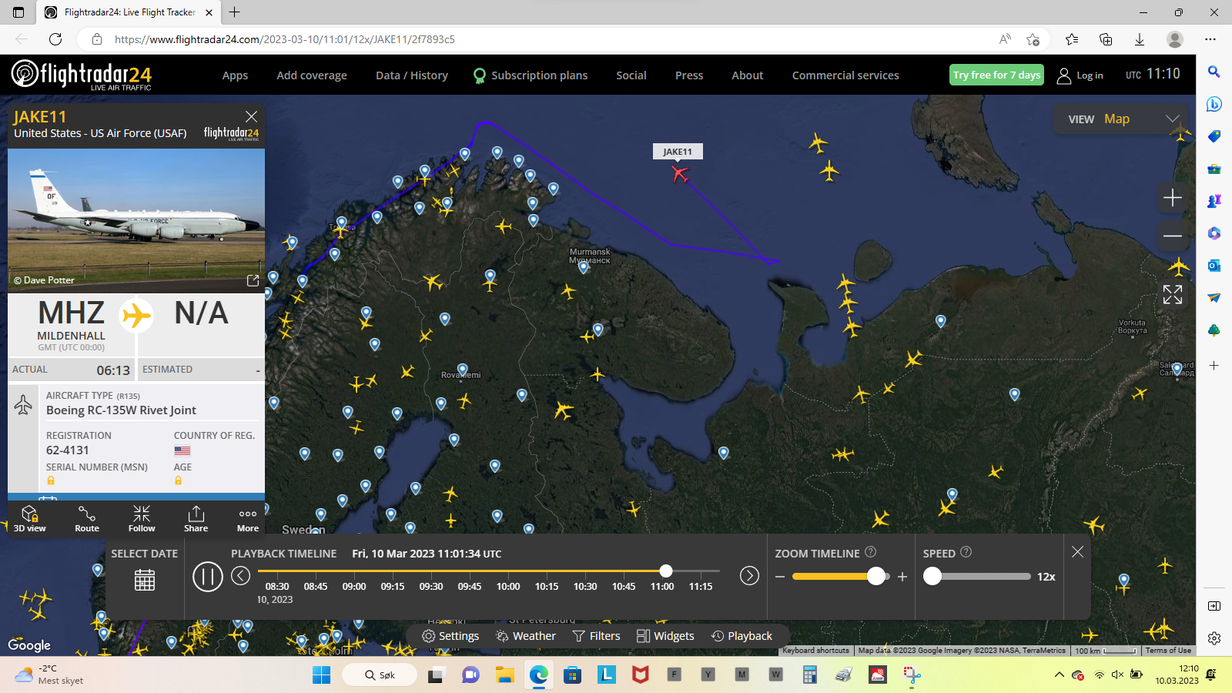
Task: Open Microsoft Store from taskbar
Action: [572, 675]
